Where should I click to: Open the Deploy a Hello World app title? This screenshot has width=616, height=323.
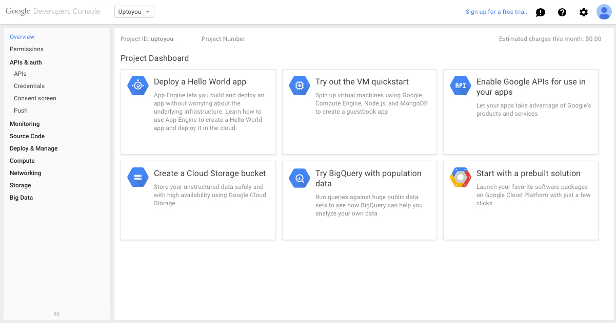[x=200, y=82]
